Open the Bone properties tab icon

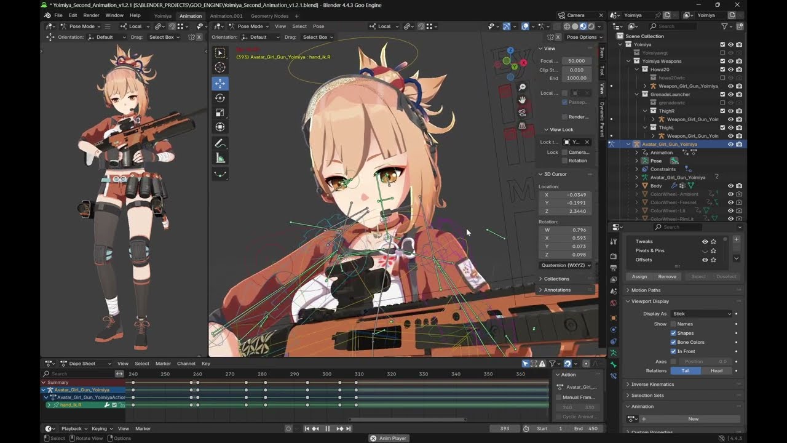[613, 364]
